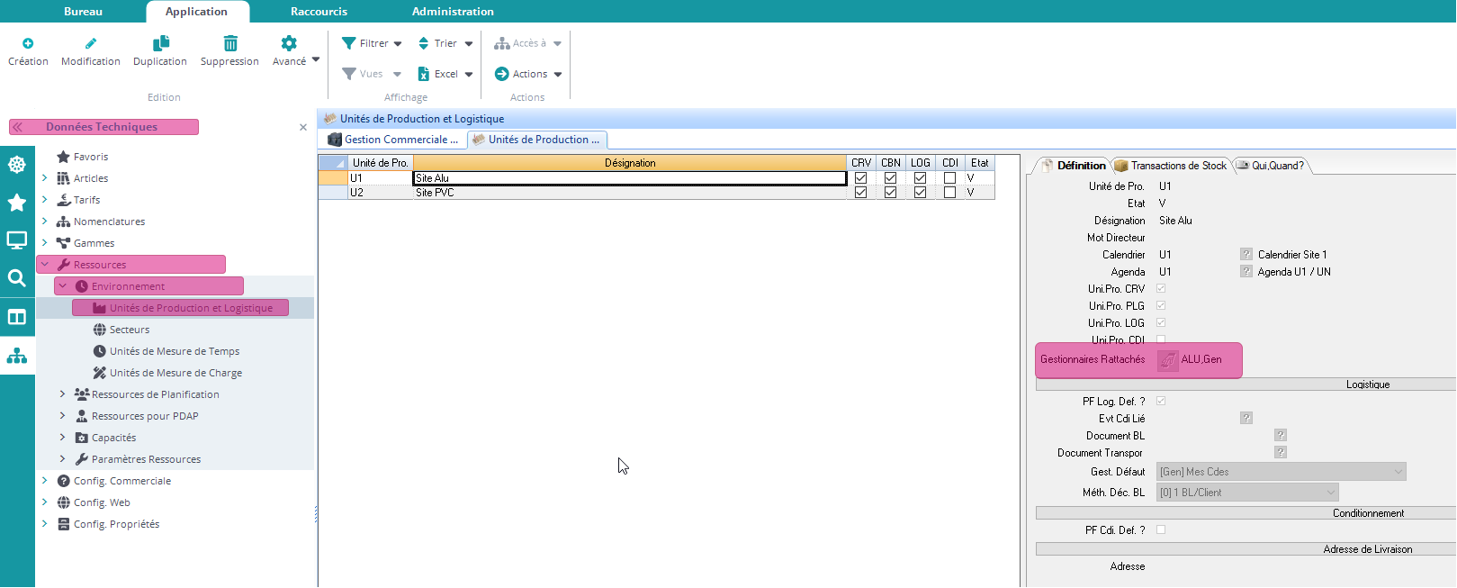Select Unités de Mesure de Temps item
This screenshot has width=1457, height=588.
(x=174, y=351)
